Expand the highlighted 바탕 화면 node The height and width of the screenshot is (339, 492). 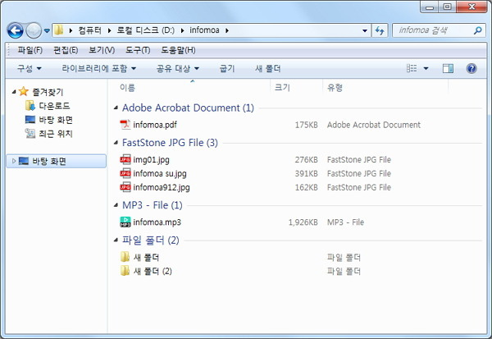tap(14, 161)
